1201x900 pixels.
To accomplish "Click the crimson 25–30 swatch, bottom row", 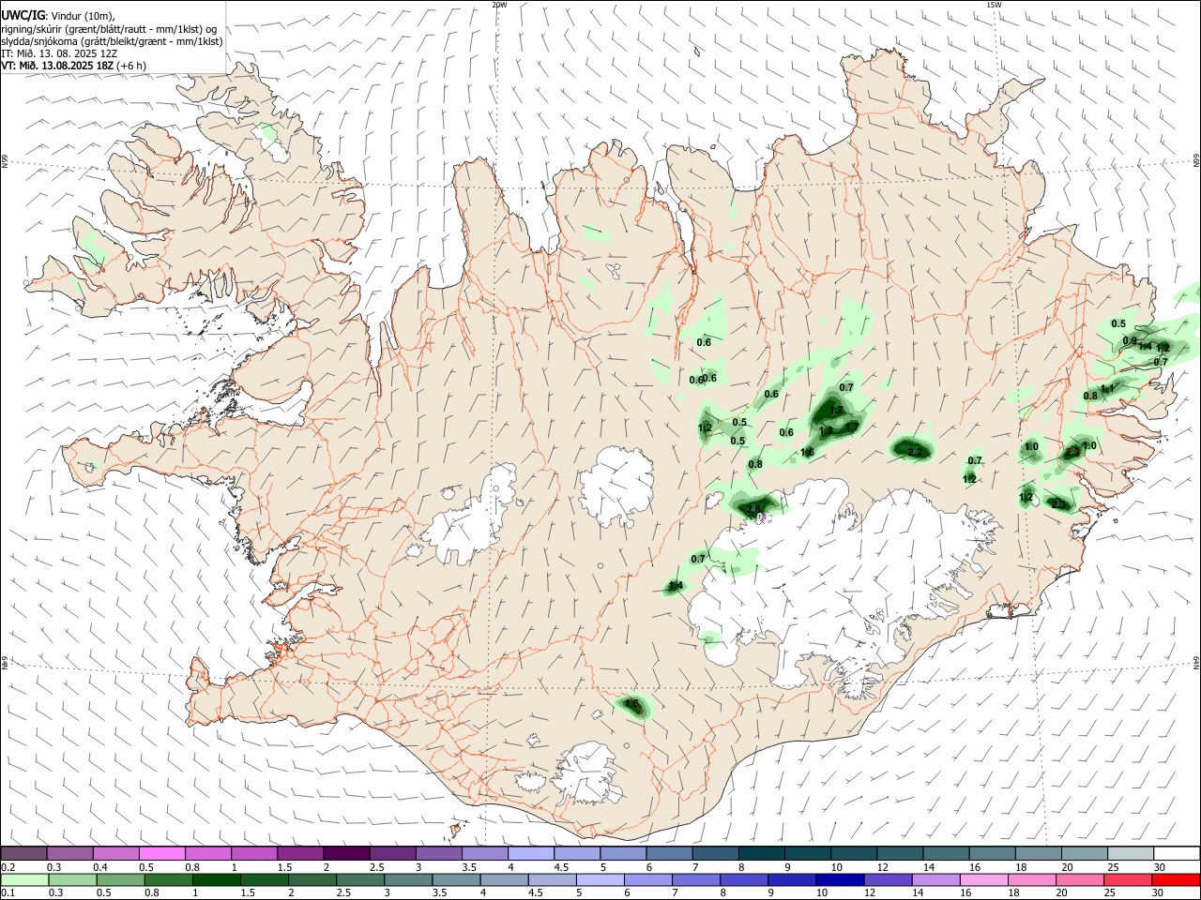I will click(1129, 880).
